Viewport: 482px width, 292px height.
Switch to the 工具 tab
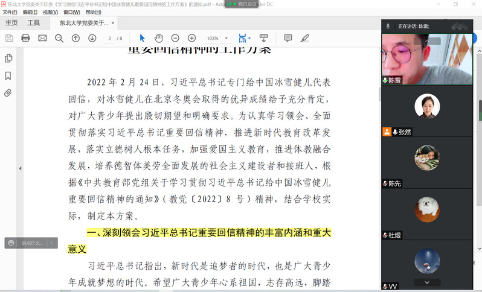(34, 23)
